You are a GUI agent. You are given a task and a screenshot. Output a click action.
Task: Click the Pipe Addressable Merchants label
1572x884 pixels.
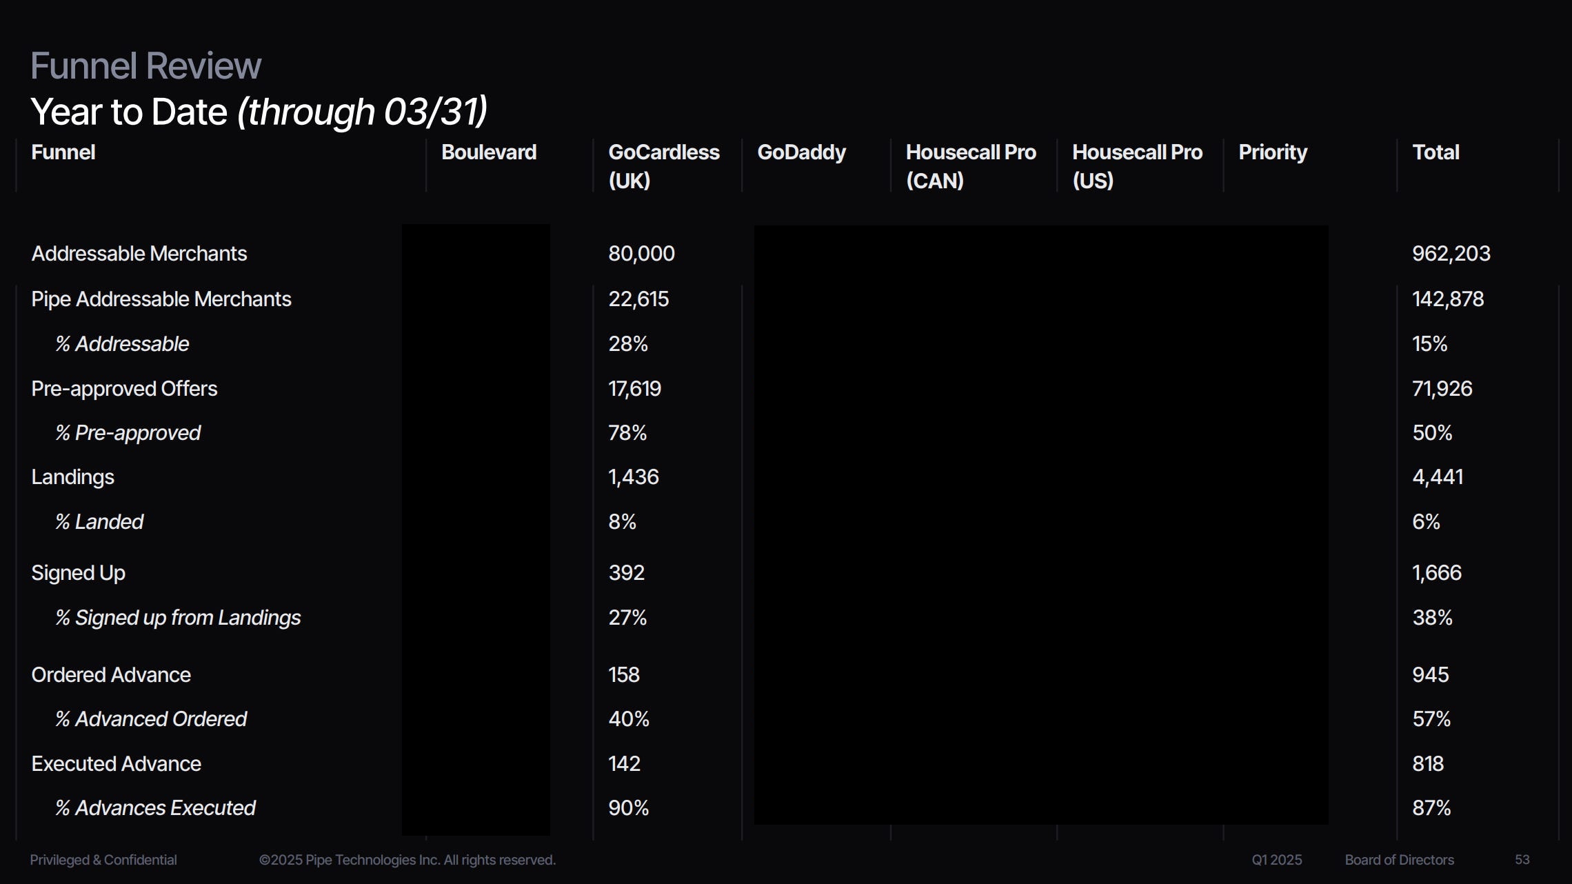click(161, 299)
